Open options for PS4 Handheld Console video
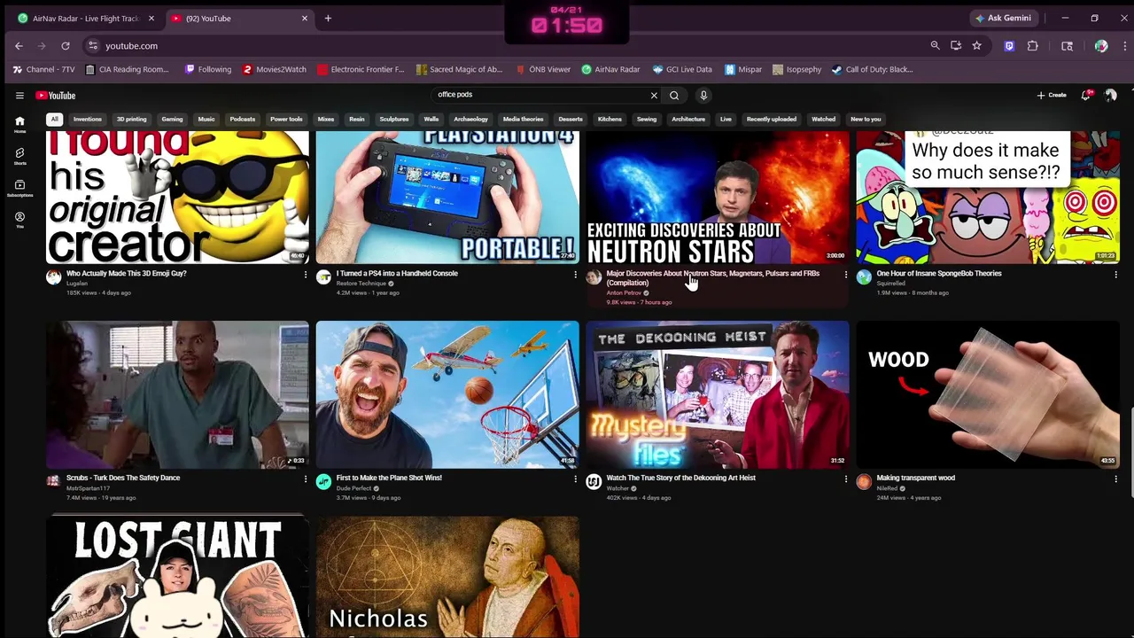This screenshot has height=638, width=1134. (575, 275)
